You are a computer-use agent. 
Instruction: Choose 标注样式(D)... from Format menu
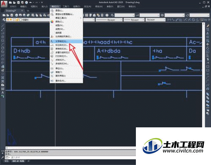pos(66,45)
